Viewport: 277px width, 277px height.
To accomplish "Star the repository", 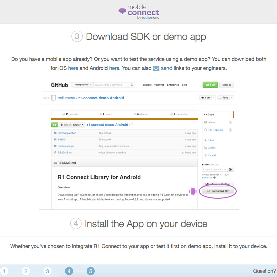I will click(205, 98).
